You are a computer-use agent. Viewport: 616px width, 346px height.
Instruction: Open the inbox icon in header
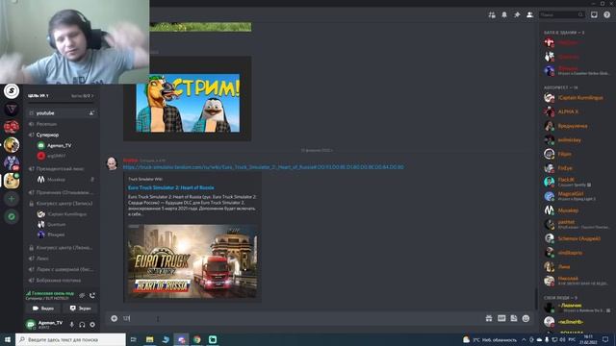click(x=594, y=15)
